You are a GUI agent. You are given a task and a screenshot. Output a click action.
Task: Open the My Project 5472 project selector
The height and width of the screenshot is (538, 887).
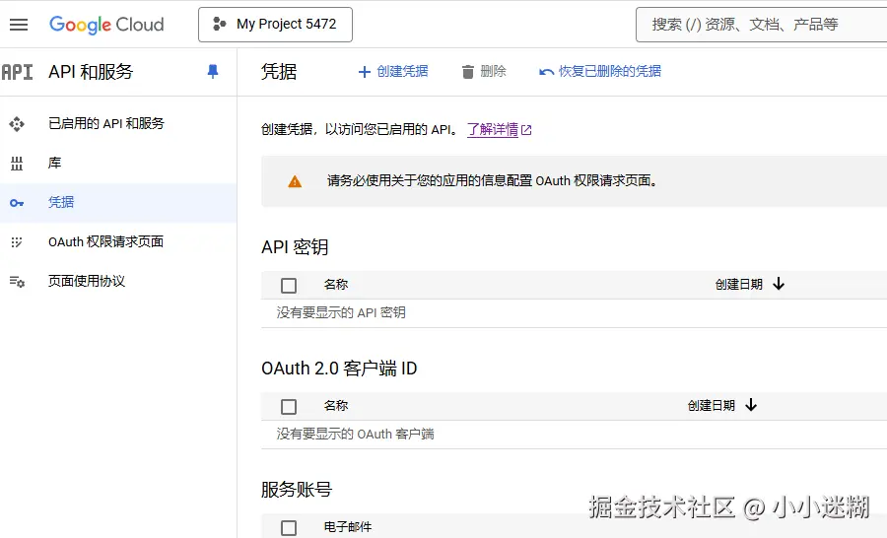pyautogui.click(x=275, y=25)
